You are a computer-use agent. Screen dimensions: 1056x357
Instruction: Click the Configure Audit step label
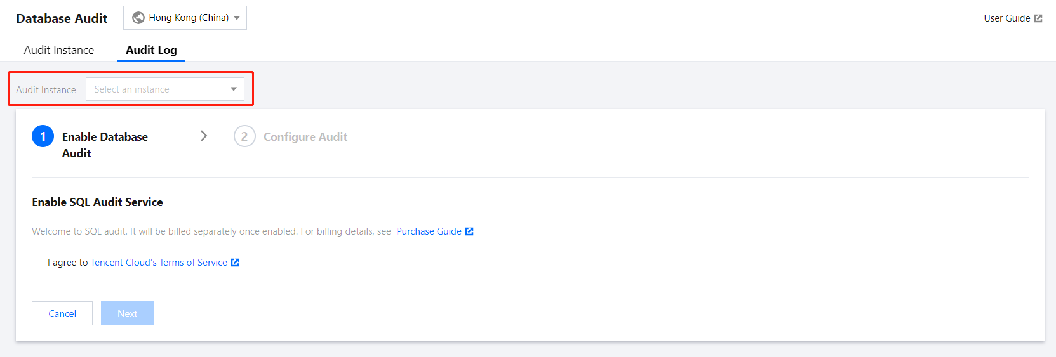coord(305,137)
